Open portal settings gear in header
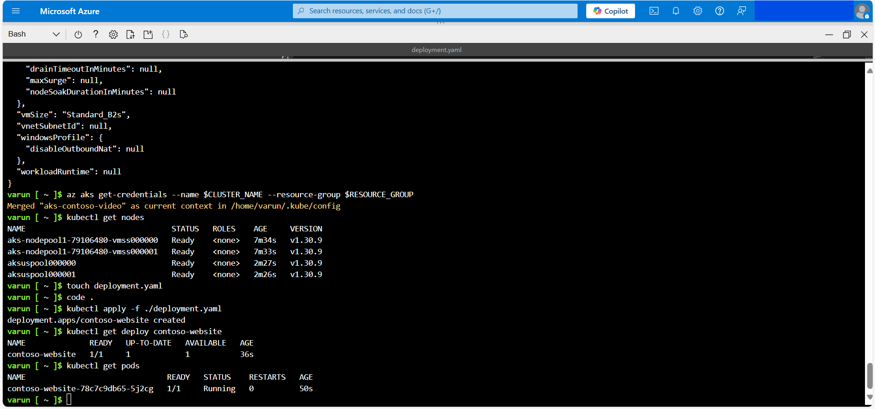The height and width of the screenshot is (409, 875). [698, 11]
